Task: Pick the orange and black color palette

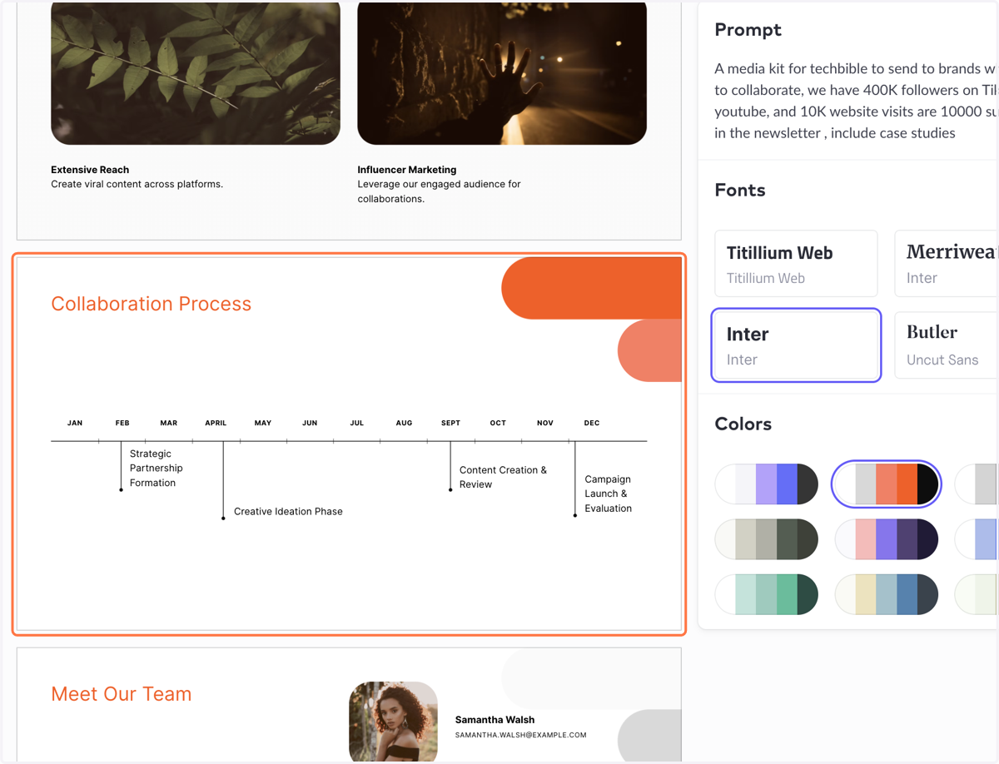Action: [x=887, y=484]
